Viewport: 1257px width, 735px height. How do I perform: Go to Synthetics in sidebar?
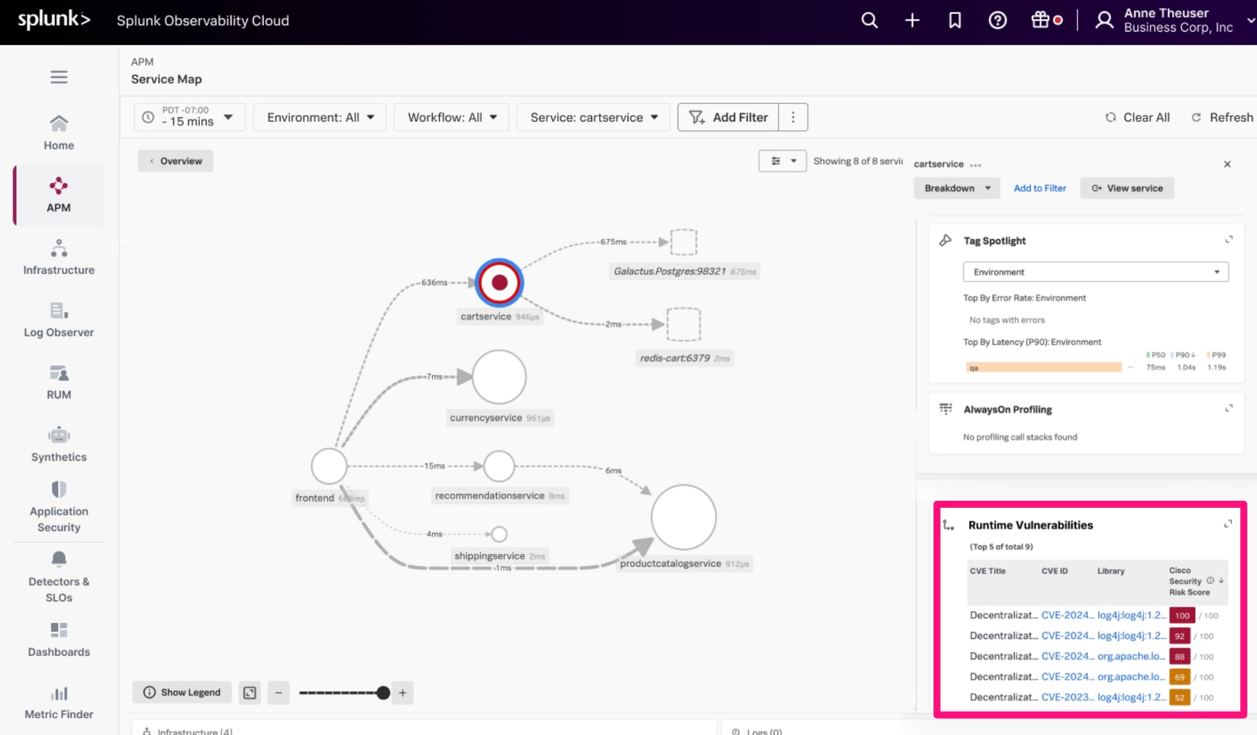[x=59, y=445]
